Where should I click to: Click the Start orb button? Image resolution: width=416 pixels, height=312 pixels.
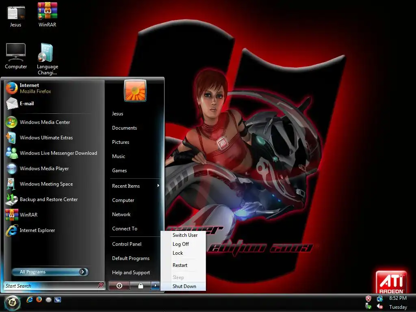(12, 302)
